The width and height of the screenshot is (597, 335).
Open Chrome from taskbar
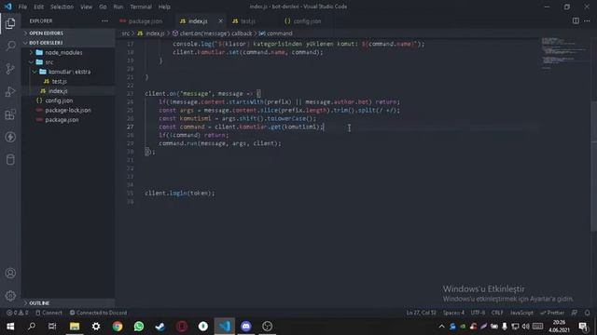click(118, 327)
